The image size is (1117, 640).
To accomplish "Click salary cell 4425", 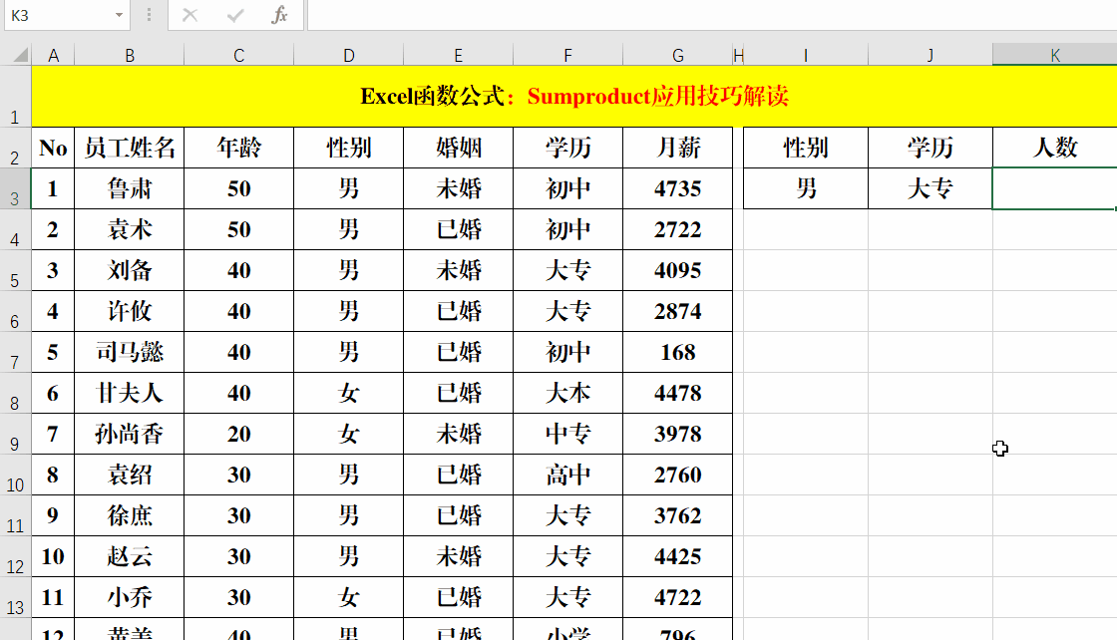I will click(677, 556).
